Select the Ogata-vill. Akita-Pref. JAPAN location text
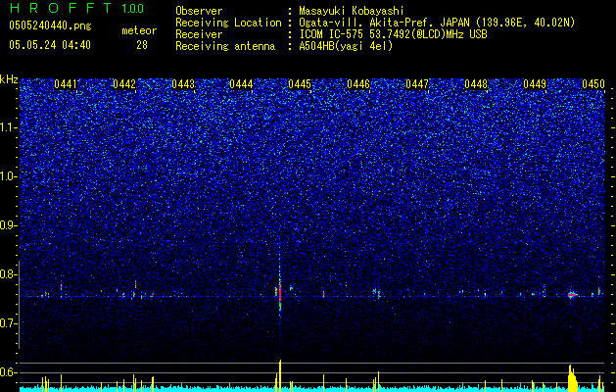This screenshot has width=616, height=392. point(437,23)
